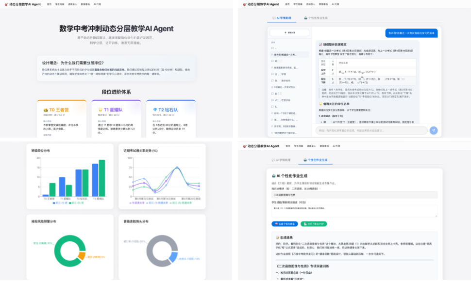Click the chat bubble icon beside 告诉我1班最近一次考 history item
The width and height of the screenshot is (471, 281).
[272, 55]
